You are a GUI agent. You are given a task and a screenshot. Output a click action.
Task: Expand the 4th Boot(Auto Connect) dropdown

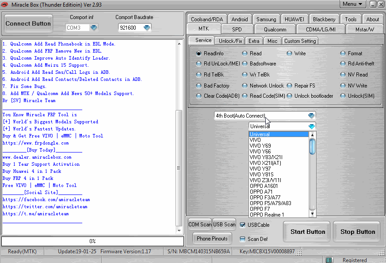[x=311, y=116]
